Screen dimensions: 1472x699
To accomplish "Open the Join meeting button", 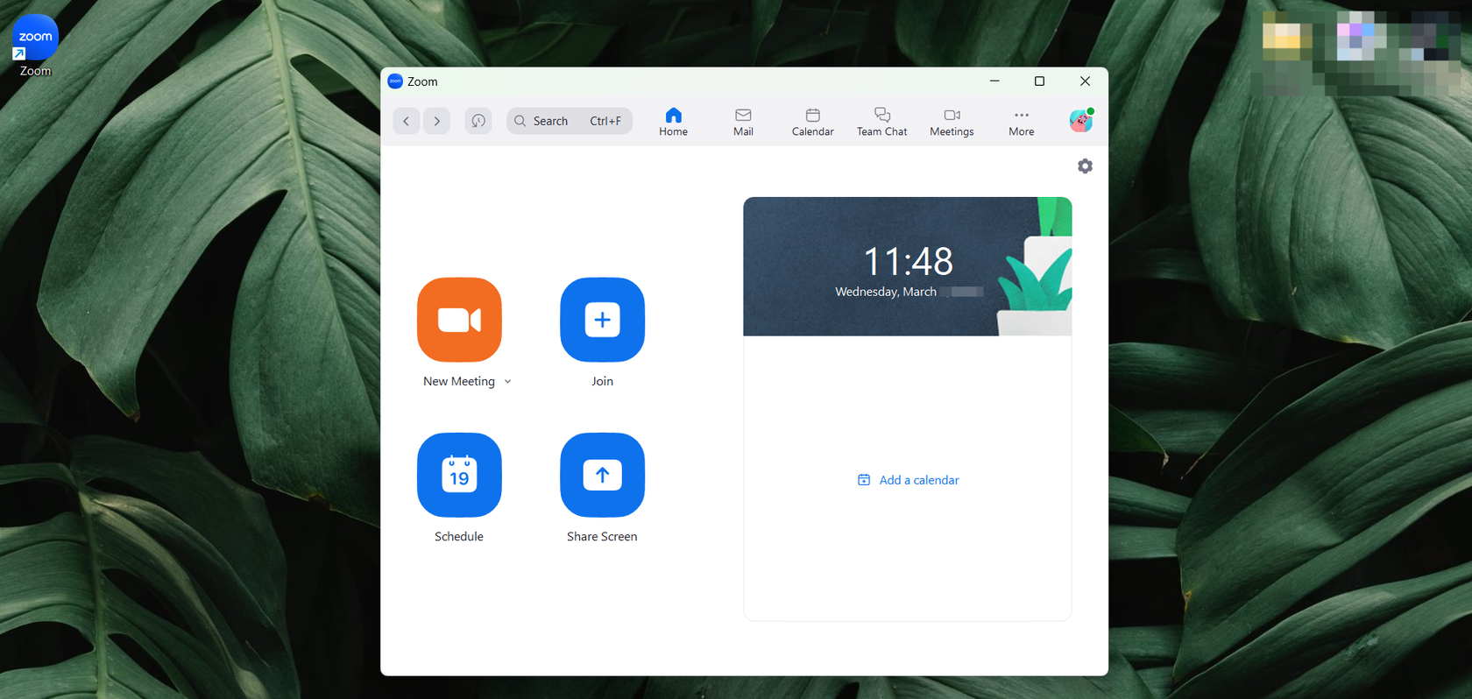I will click(602, 320).
